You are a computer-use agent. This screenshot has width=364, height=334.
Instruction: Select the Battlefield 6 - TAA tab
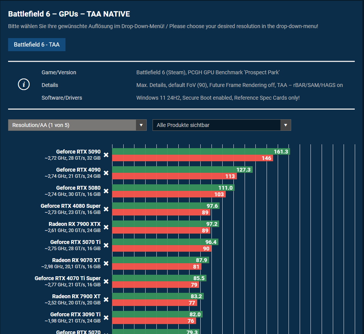point(37,45)
